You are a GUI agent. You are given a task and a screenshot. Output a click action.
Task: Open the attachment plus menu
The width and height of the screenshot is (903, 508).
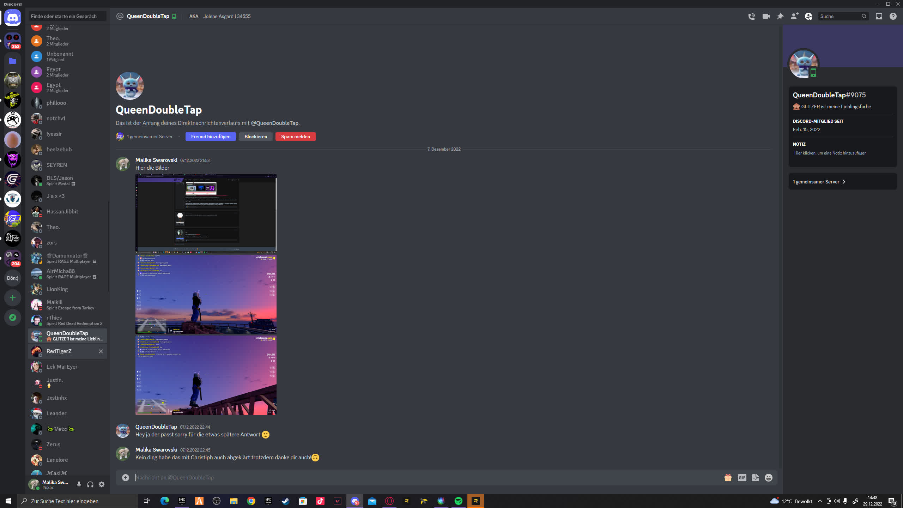pos(126,478)
